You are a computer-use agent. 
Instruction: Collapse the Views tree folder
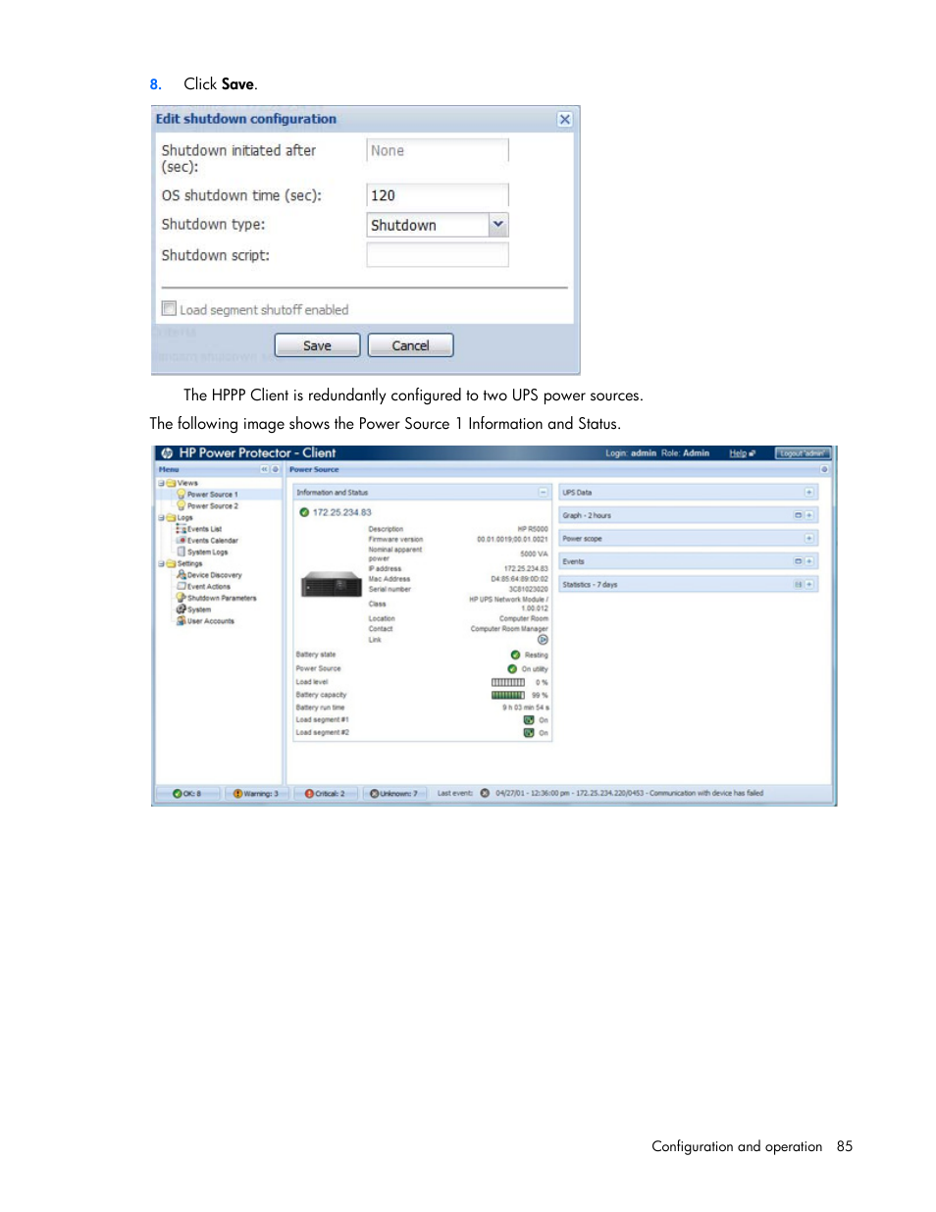click(x=161, y=483)
